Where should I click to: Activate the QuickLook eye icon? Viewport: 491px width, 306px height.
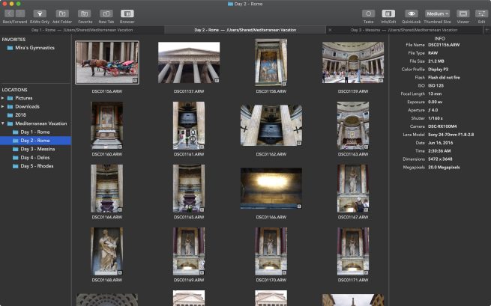pyautogui.click(x=412, y=13)
